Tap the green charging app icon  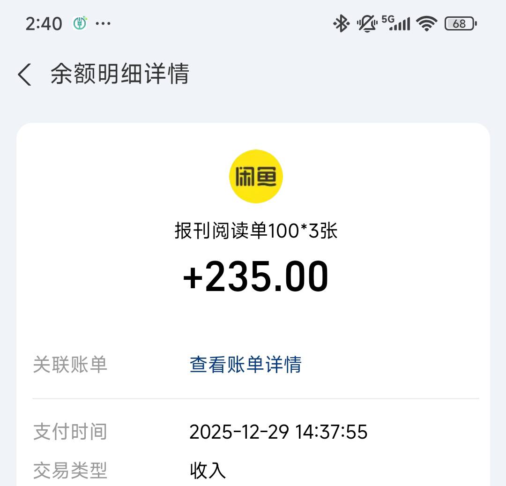pos(81,23)
